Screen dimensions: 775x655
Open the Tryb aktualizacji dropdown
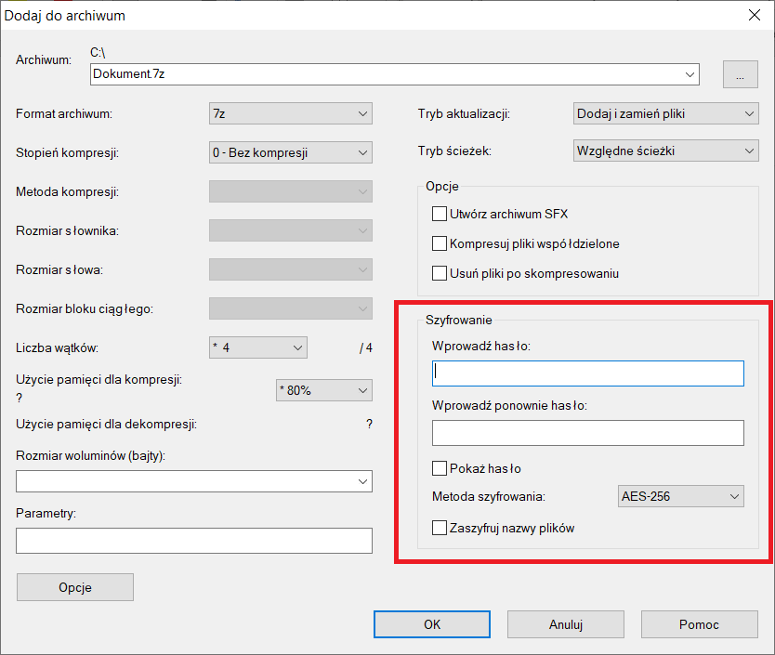coord(665,114)
